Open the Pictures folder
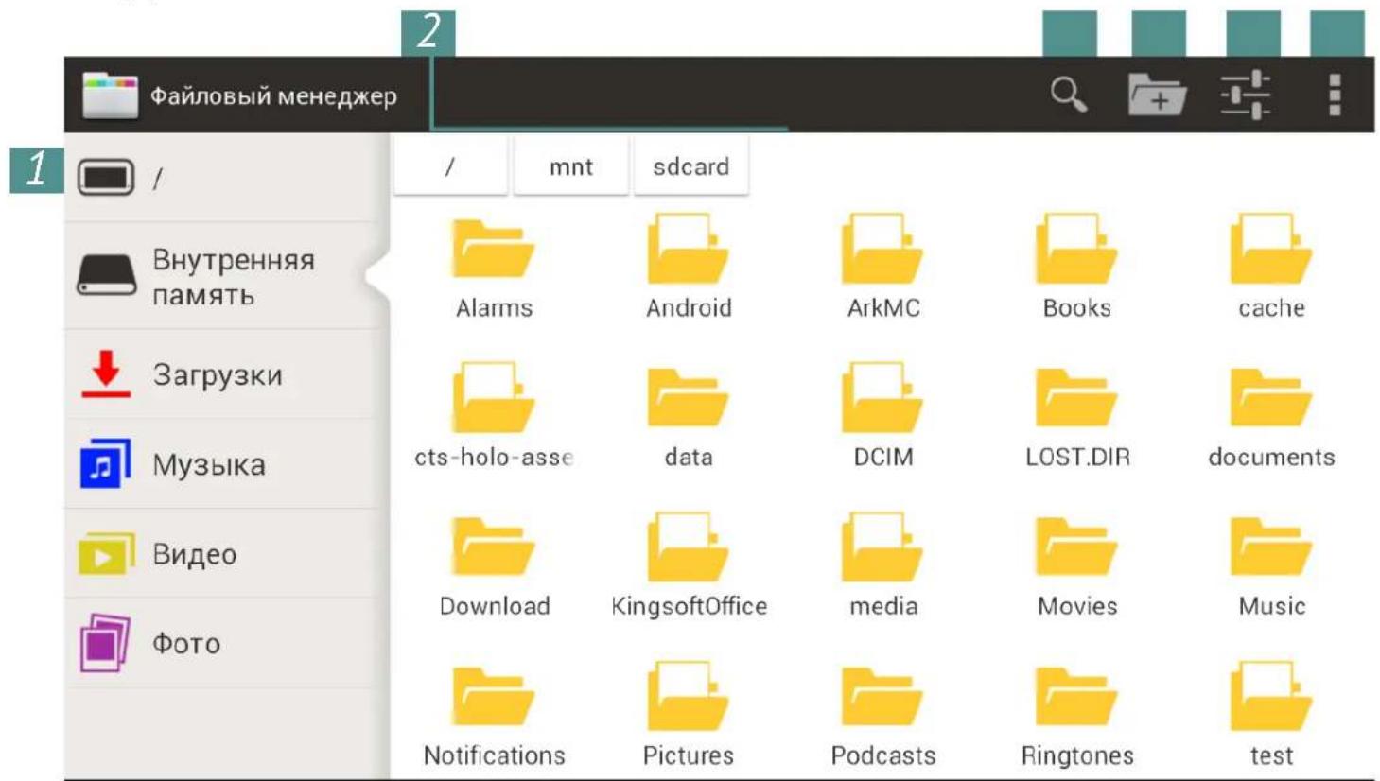The image size is (1380, 781). 689,715
